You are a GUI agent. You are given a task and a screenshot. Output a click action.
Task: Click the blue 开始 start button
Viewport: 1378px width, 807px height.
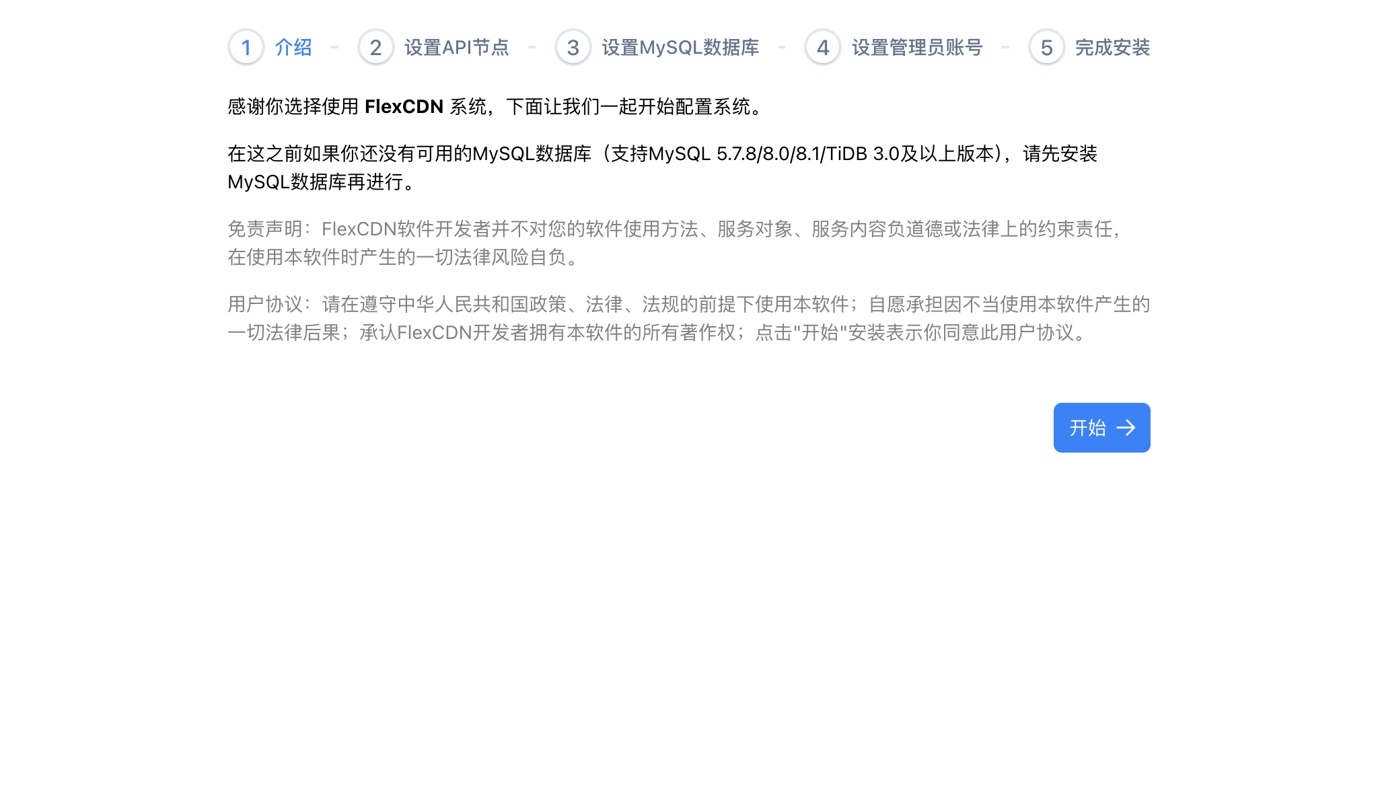(1101, 428)
